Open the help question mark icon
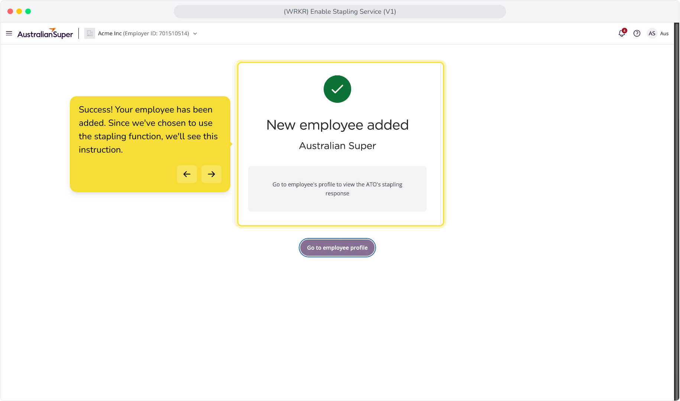This screenshot has height=401, width=680. point(637,33)
